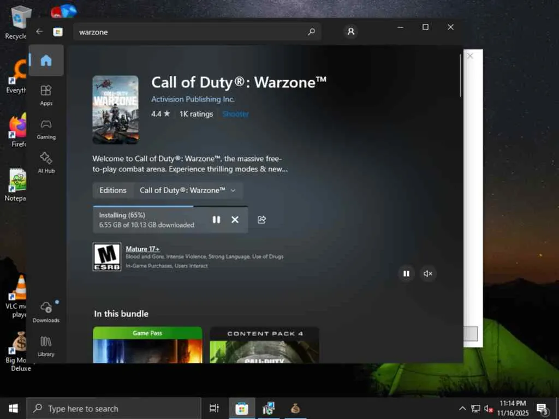The image size is (559, 419).
Task: Close the Microsoft Store window
Action: point(450,27)
